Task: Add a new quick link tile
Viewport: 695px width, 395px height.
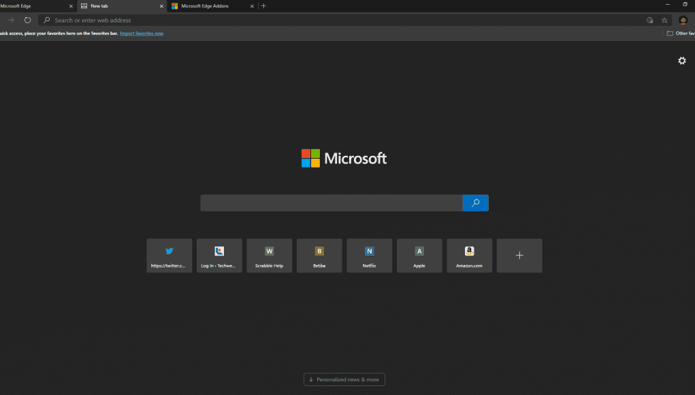Action: pos(519,255)
